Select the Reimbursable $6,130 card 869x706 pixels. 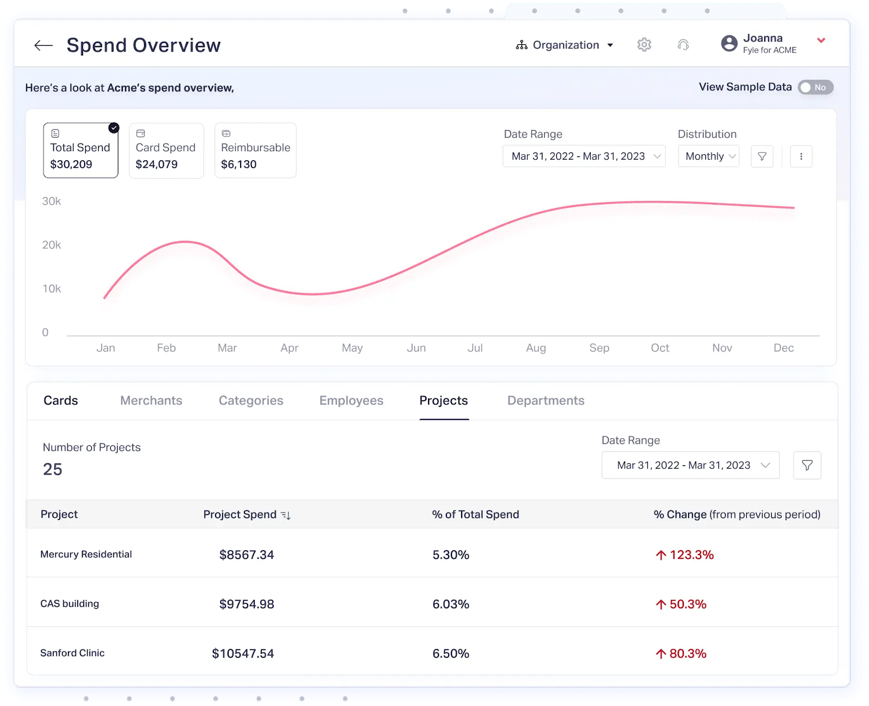(x=255, y=150)
